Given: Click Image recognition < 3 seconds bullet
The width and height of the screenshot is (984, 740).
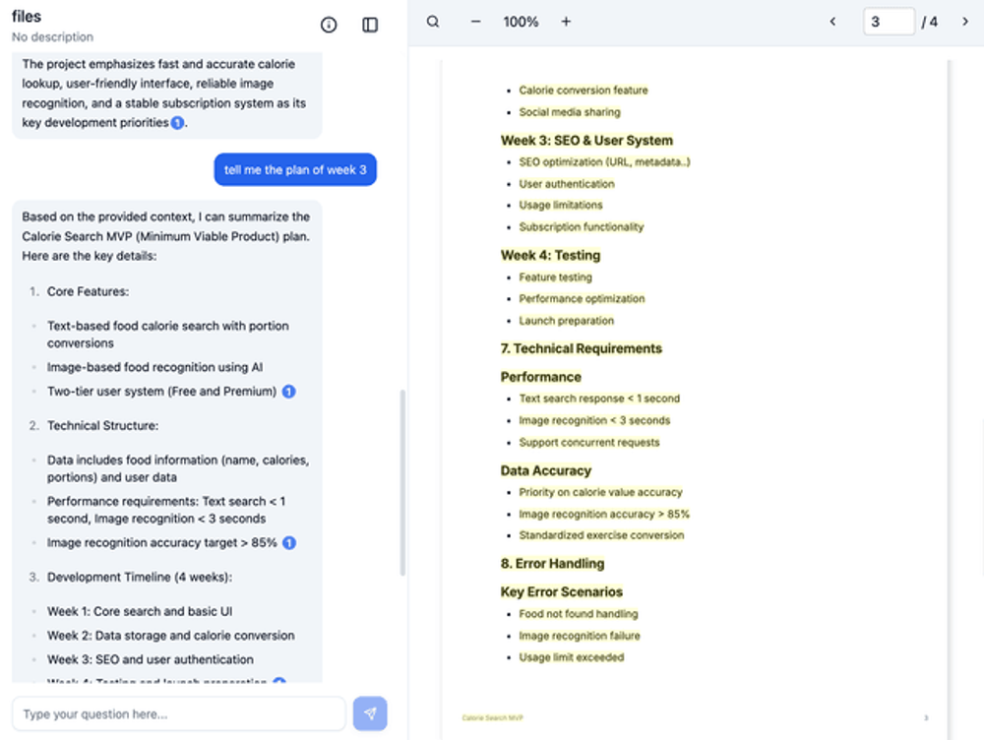Looking at the screenshot, I should coord(594,420).
